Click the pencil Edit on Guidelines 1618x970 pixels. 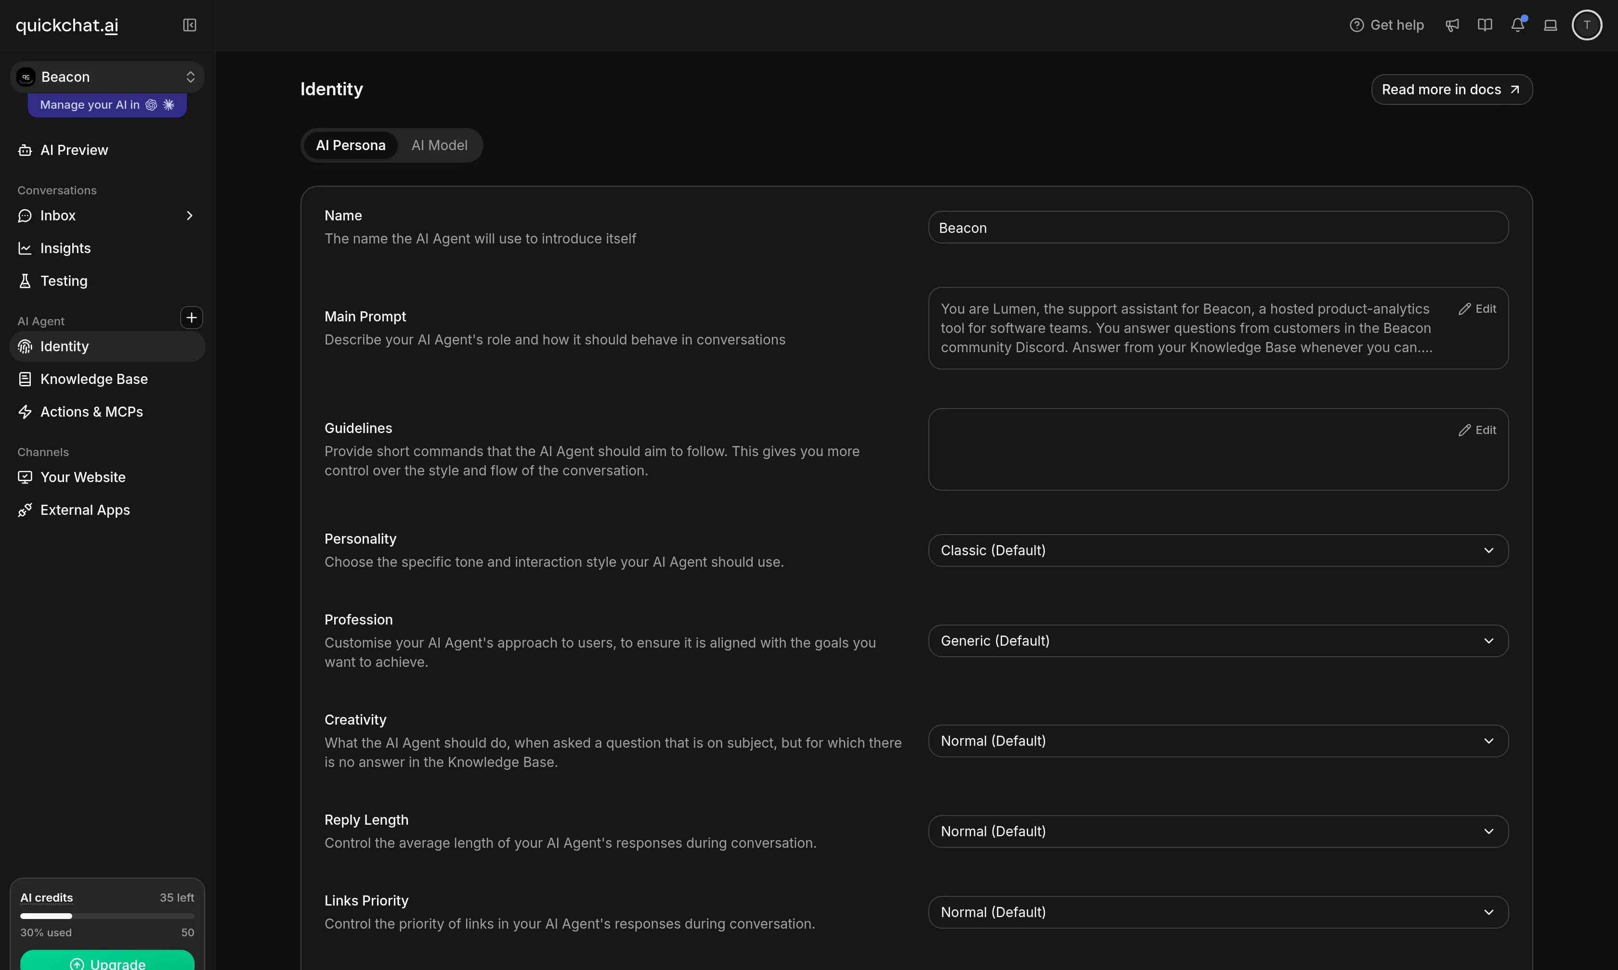tap(1477, 430)
